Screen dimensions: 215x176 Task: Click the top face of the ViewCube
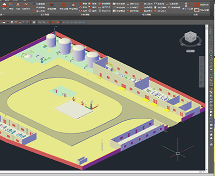190,34
